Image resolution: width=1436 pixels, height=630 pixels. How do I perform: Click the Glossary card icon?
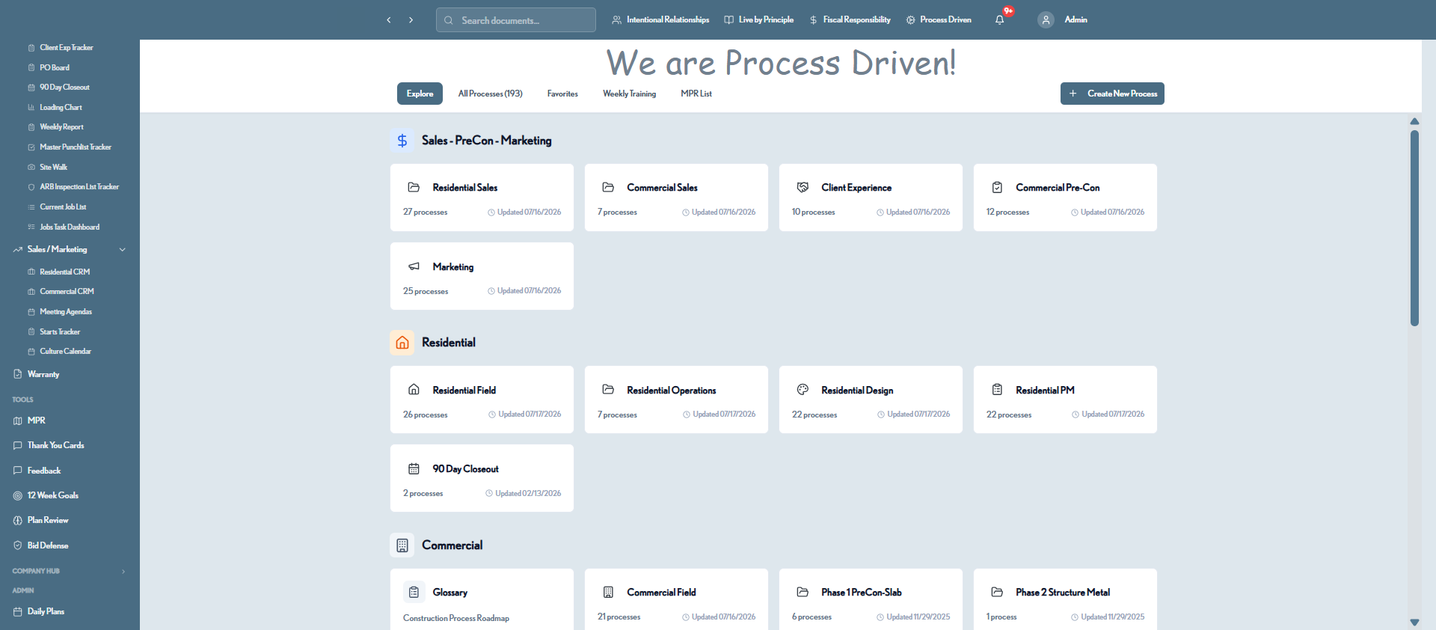pyautogui.click(x=414, y=592)
